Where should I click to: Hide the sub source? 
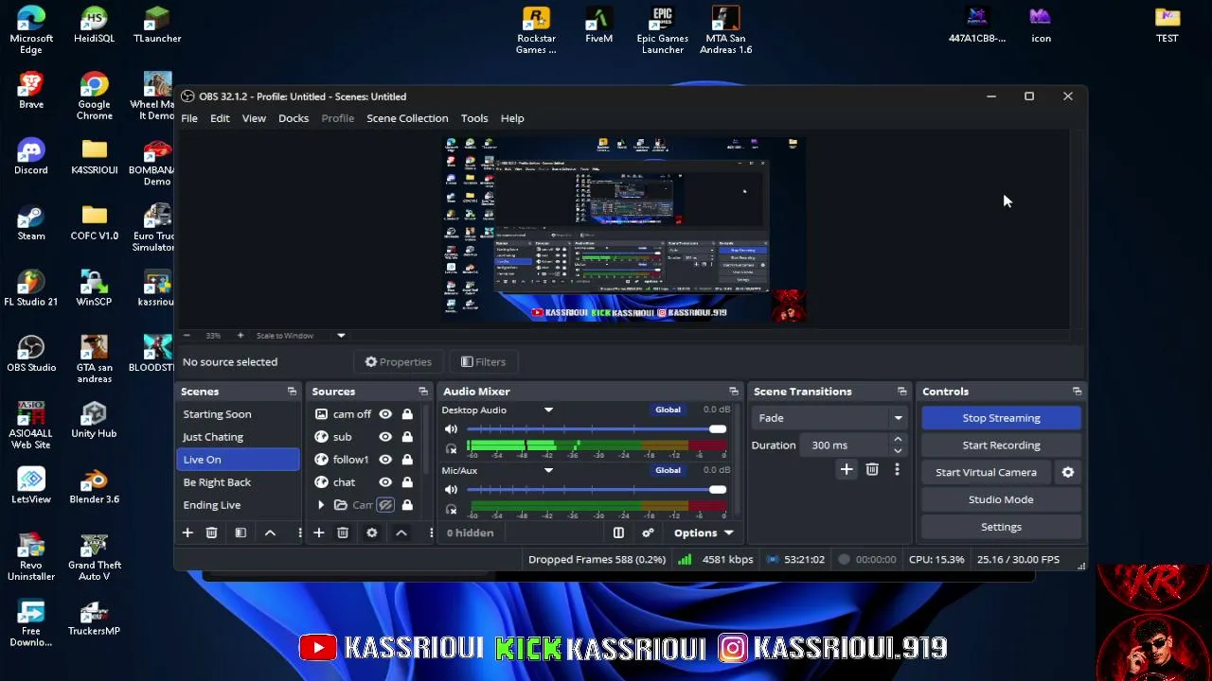pos(385,437)
